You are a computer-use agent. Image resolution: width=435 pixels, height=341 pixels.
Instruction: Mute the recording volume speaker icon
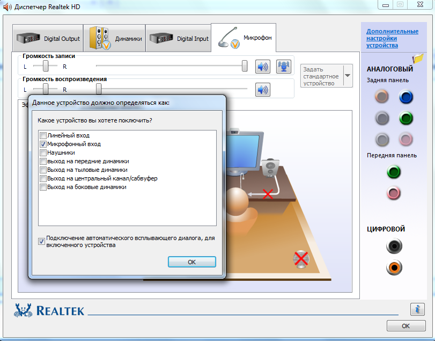(x=262, y=67)
